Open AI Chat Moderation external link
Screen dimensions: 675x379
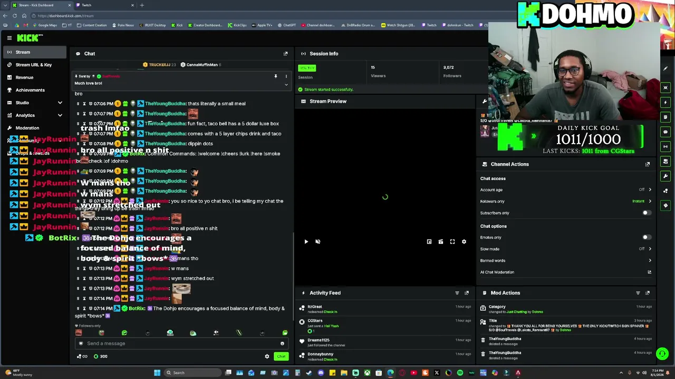649,272
